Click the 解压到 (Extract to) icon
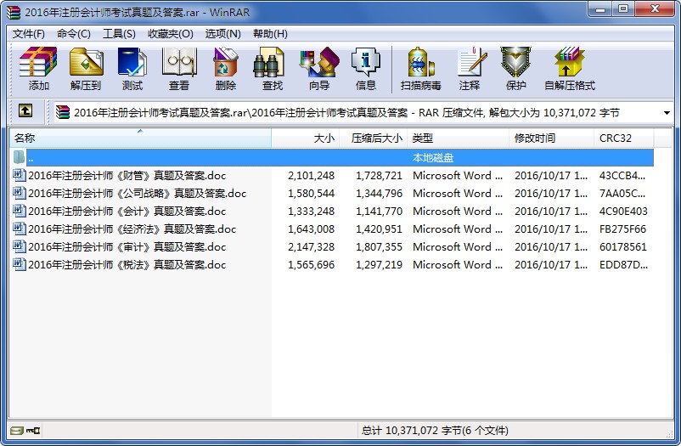This screenshot has width=681, height=446. pos(86,68)
